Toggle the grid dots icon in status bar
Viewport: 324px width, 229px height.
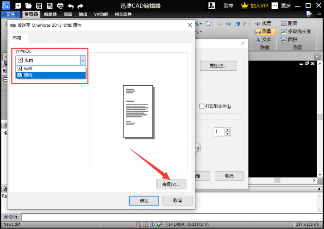[x=145, y=224]
